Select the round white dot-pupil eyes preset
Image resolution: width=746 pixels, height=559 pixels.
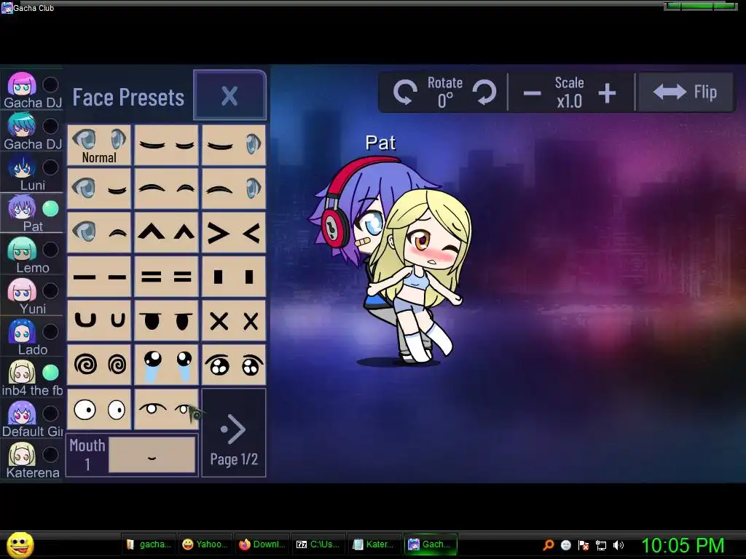pyautogui.click(x=99, y=409)
